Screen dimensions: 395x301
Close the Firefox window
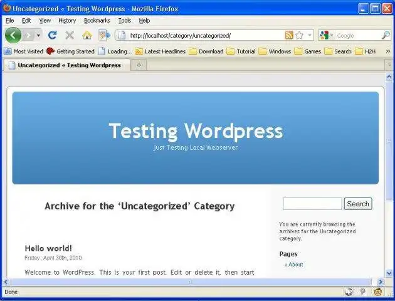[387, 9]
